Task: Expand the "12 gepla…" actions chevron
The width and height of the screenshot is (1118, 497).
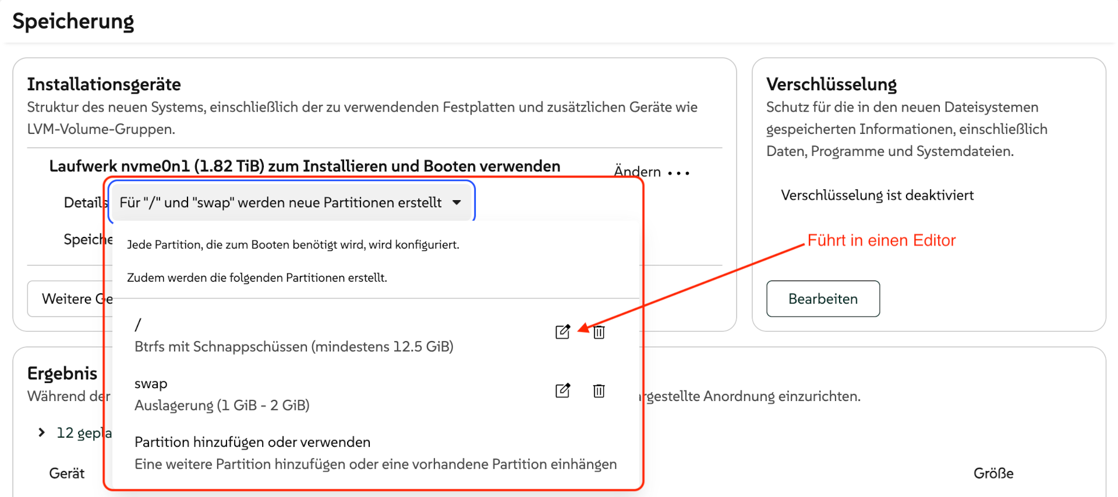Action: click(x=41, y=432)
